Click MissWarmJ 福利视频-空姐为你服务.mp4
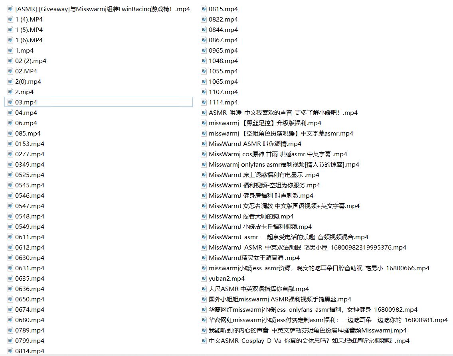 point(264,185)
